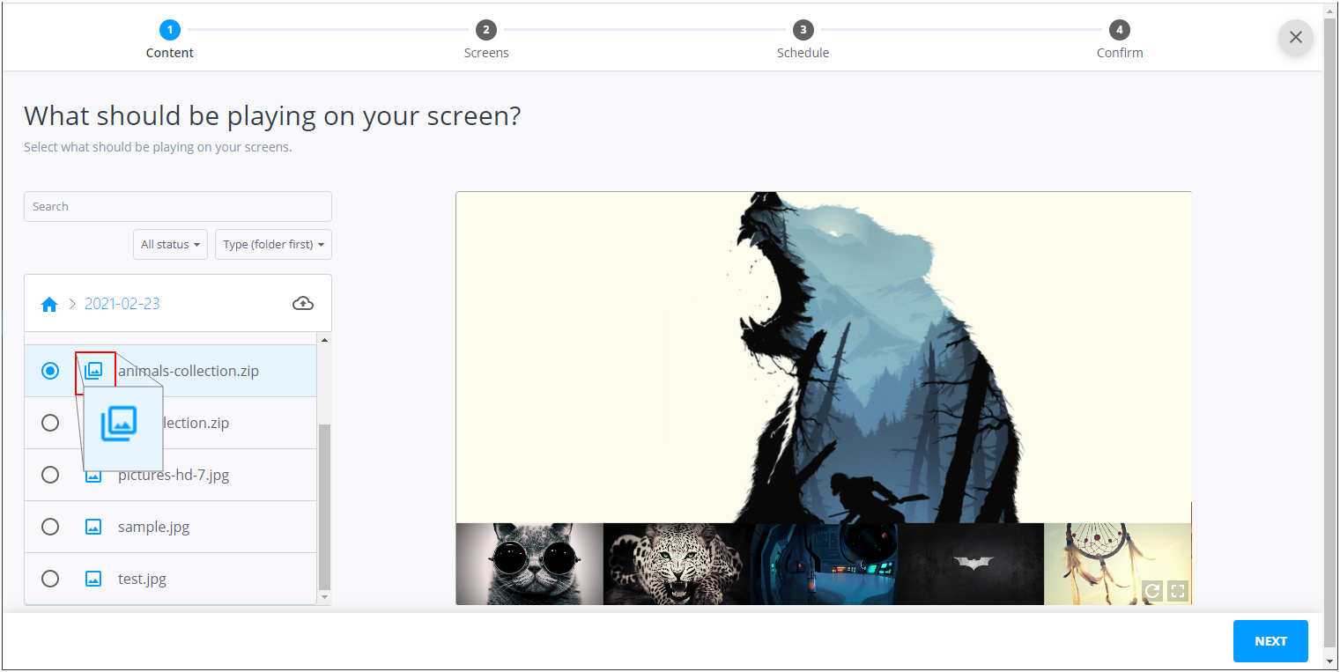Click the fullscreen icon on the preview
This screenshot has width=1340, height=672.
point(1178,590)
